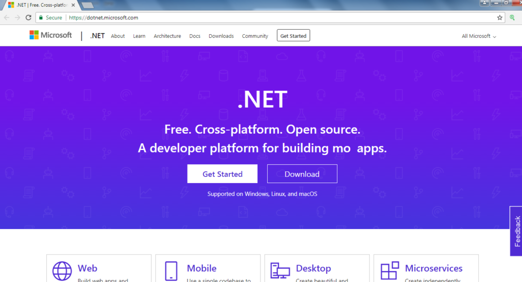Screen dimensions: 522x282
Task: Click Get Started button in navigation bar
Action: 293,36
